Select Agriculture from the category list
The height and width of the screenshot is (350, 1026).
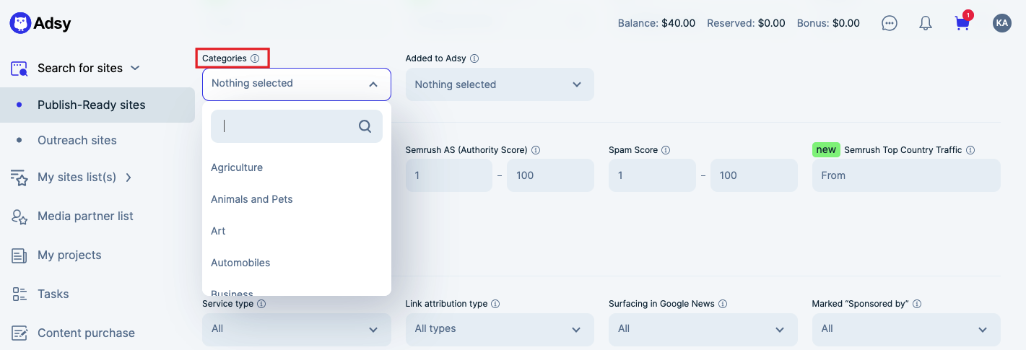pos(237,167)
